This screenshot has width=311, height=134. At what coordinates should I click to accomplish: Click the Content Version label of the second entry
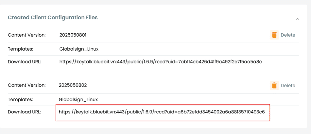[27, 85]
